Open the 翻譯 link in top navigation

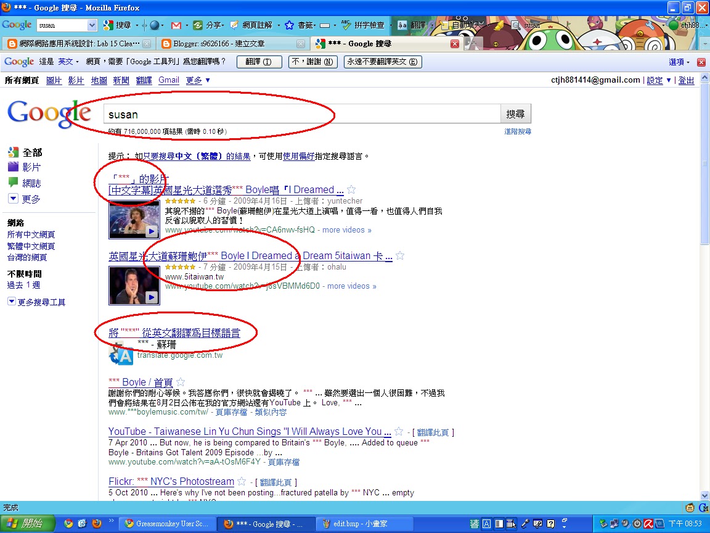[x=144, y=80]
